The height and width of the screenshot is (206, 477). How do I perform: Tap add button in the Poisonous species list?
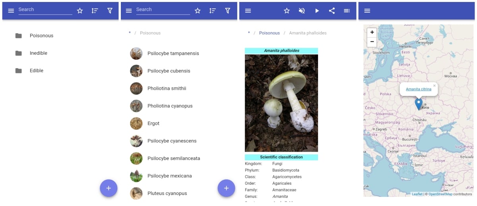[226, 188]
